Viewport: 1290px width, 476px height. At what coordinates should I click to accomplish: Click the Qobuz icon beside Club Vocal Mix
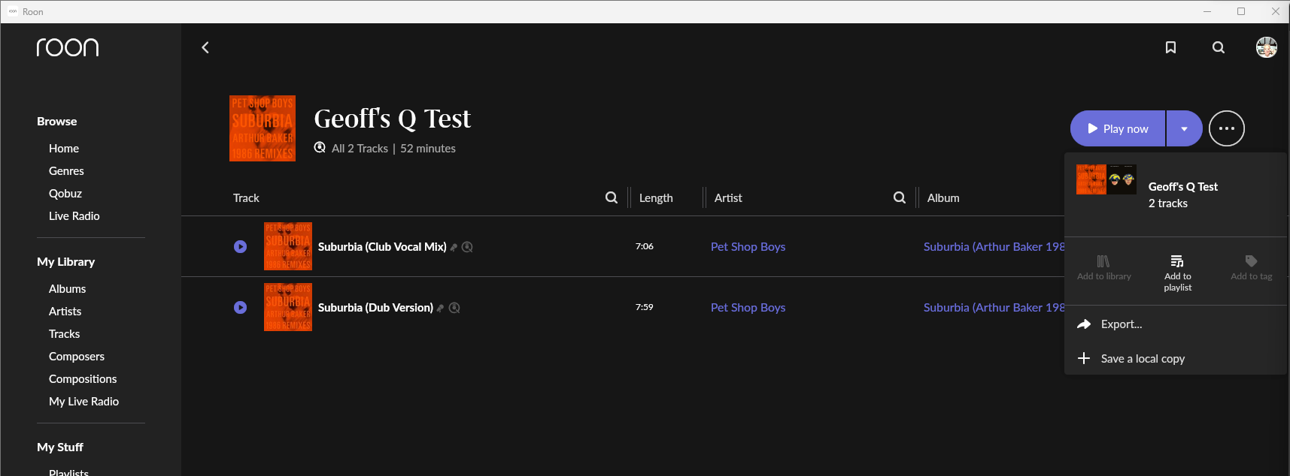(467, 247)
